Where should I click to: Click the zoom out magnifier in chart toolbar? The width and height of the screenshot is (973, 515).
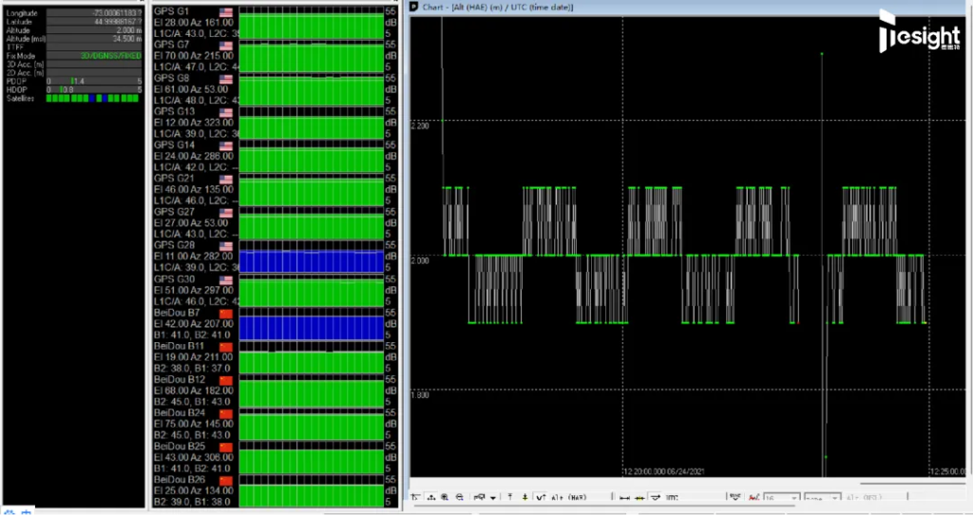click(460, 497)
